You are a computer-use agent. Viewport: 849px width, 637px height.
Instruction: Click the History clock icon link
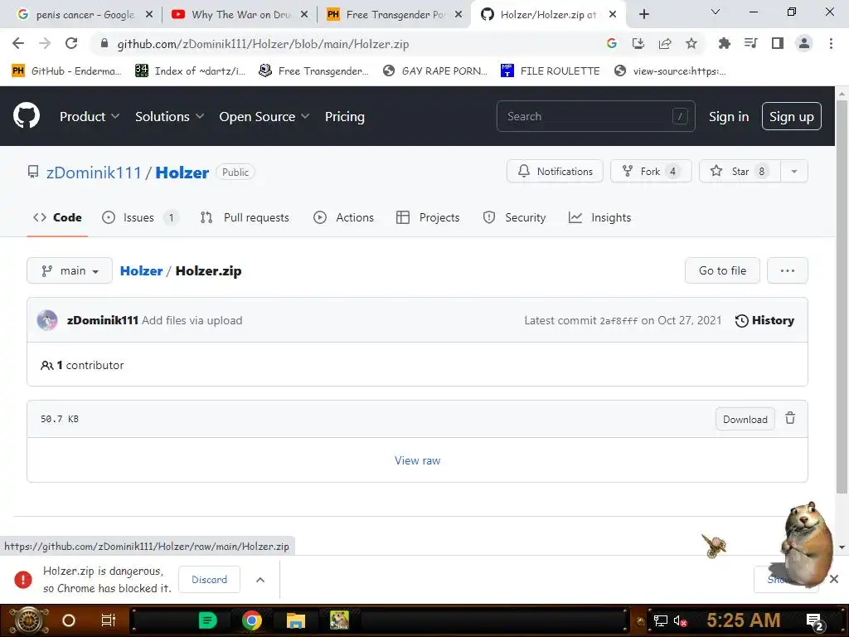coord(764,321)
